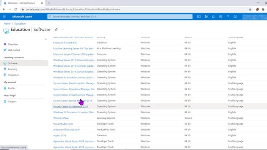The height and width of the screenshot is (150, 267).
Task: Focus the Search resources, services, and docs field
Action: (x=120, y=17)
